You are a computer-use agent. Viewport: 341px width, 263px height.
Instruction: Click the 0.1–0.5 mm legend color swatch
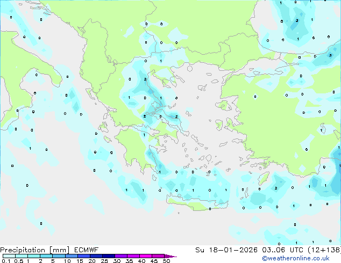[9, 256]
